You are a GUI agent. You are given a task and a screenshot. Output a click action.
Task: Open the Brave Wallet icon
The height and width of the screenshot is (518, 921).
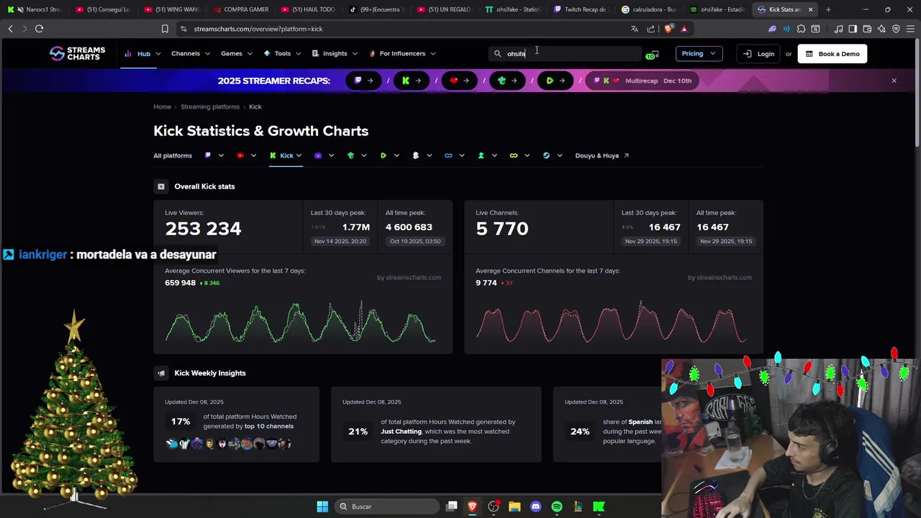[x=867, y=29]
